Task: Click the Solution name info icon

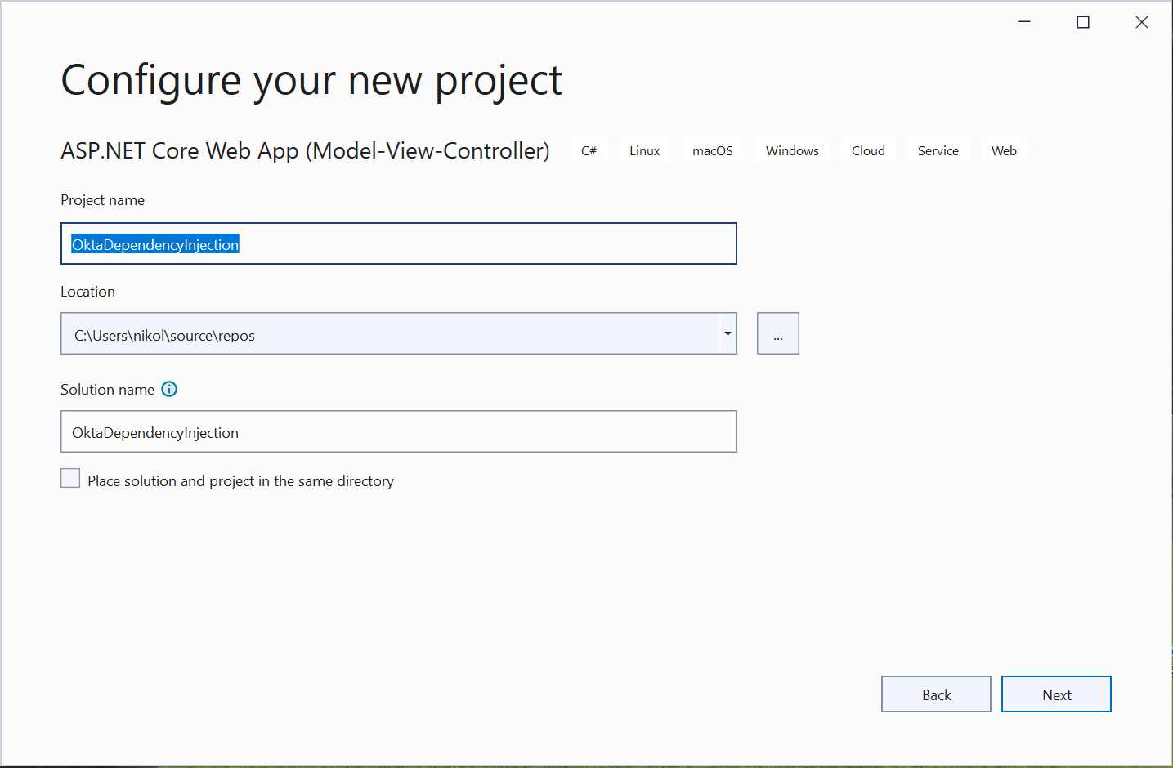Action: [169, 390]
